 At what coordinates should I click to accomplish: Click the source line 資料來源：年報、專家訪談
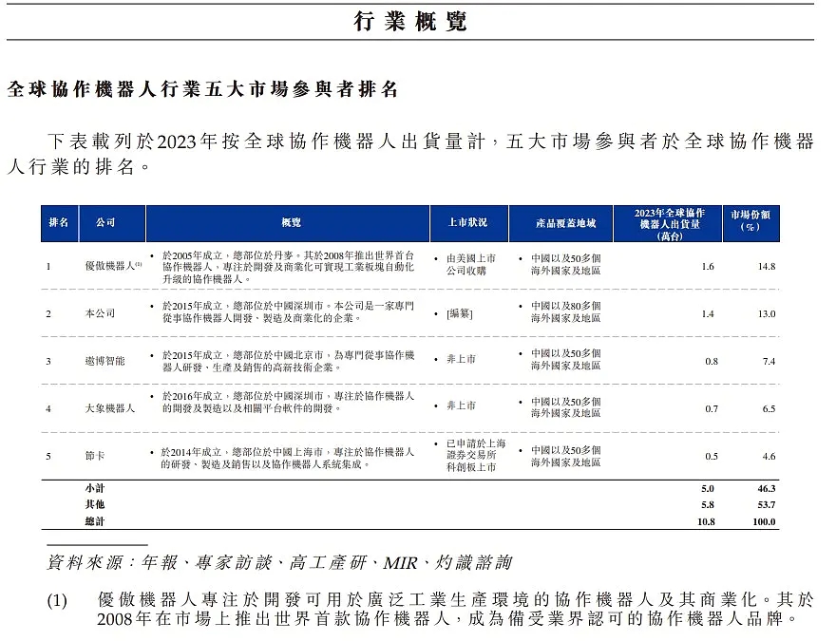(x=279, y=562)
